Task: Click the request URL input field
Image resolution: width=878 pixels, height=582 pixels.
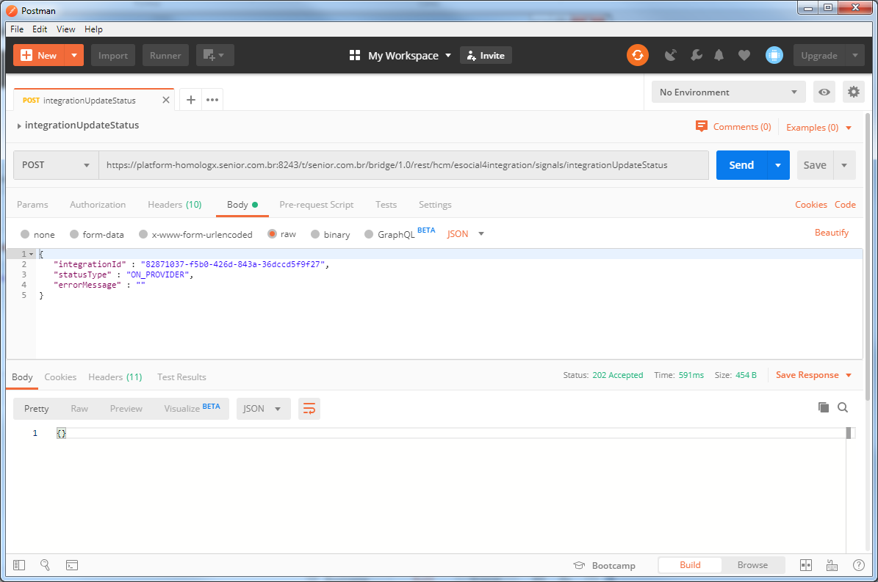Action: [x=403, y=165]
